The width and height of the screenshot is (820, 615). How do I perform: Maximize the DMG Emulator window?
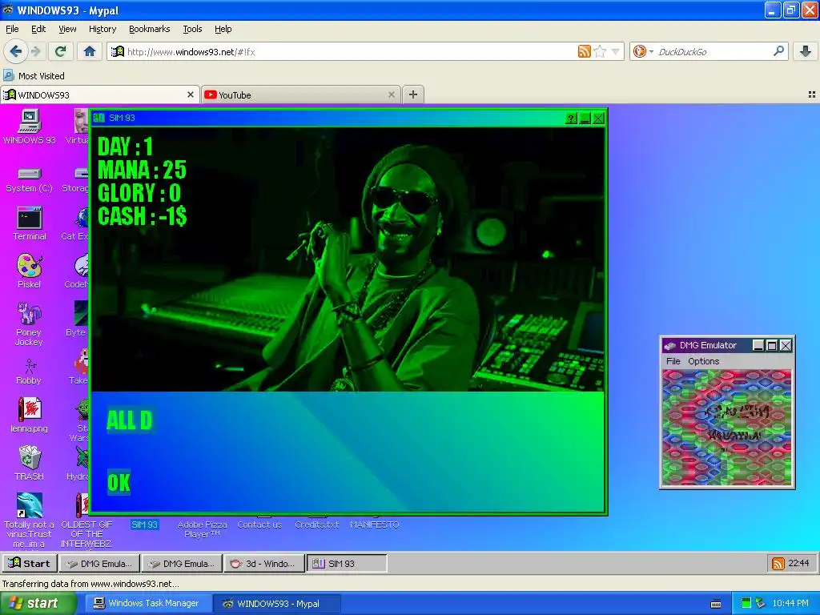click(772, 345)
